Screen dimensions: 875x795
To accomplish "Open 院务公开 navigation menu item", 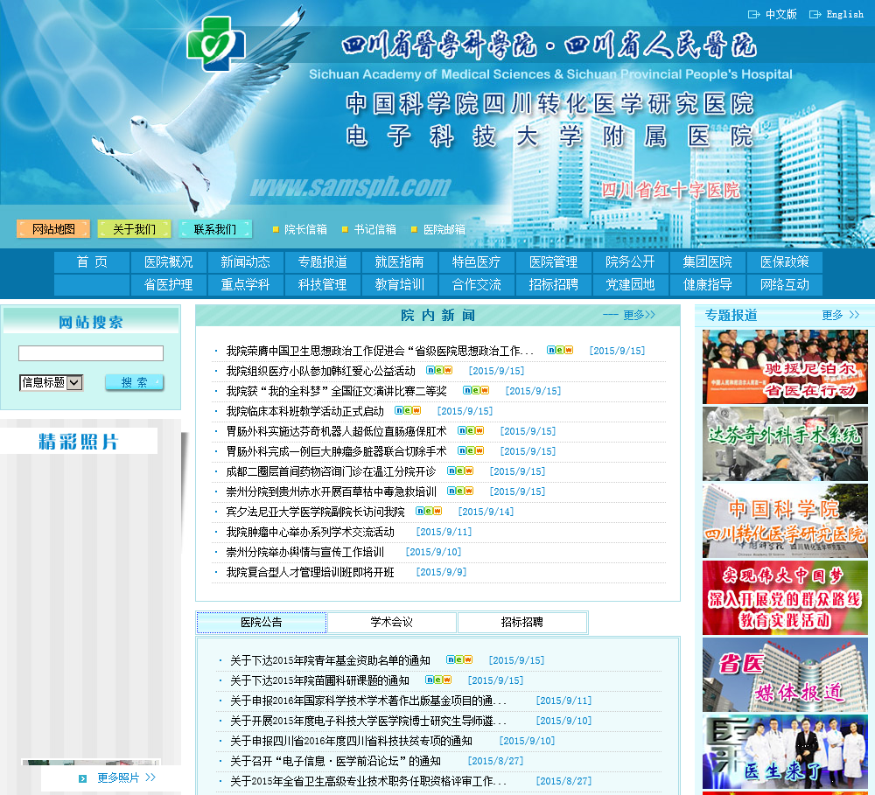I will coord(630,262).
